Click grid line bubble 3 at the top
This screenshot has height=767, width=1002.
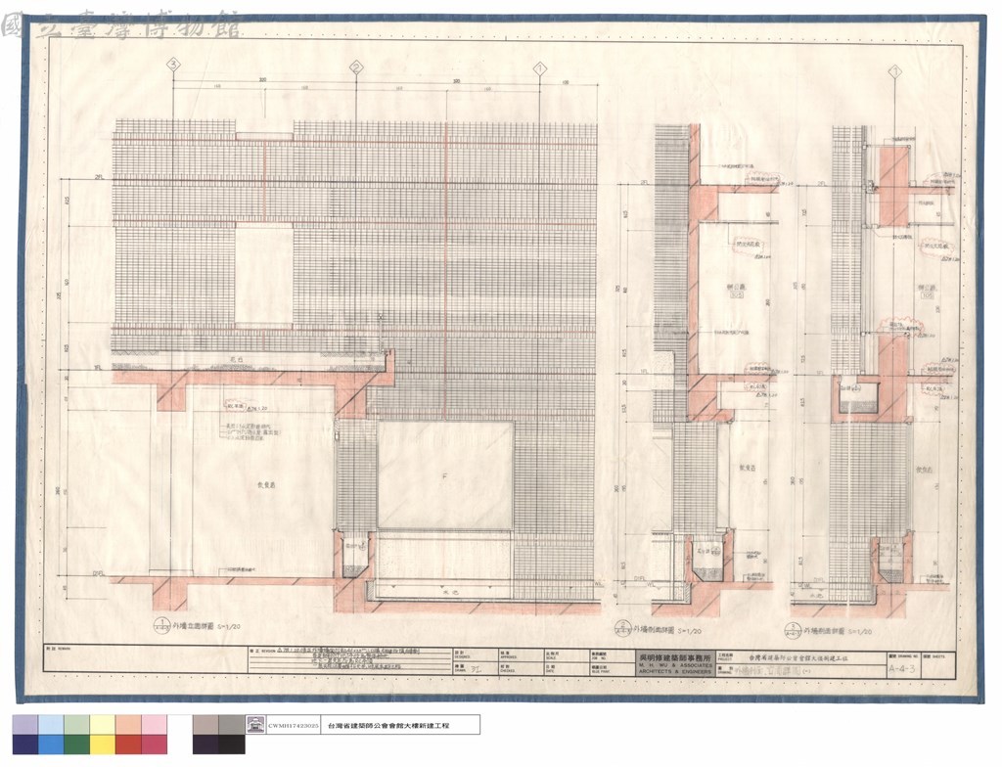point(172,64)
